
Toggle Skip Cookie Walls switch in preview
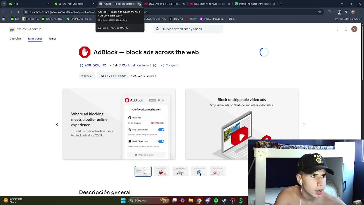click(x=161, y=130)
